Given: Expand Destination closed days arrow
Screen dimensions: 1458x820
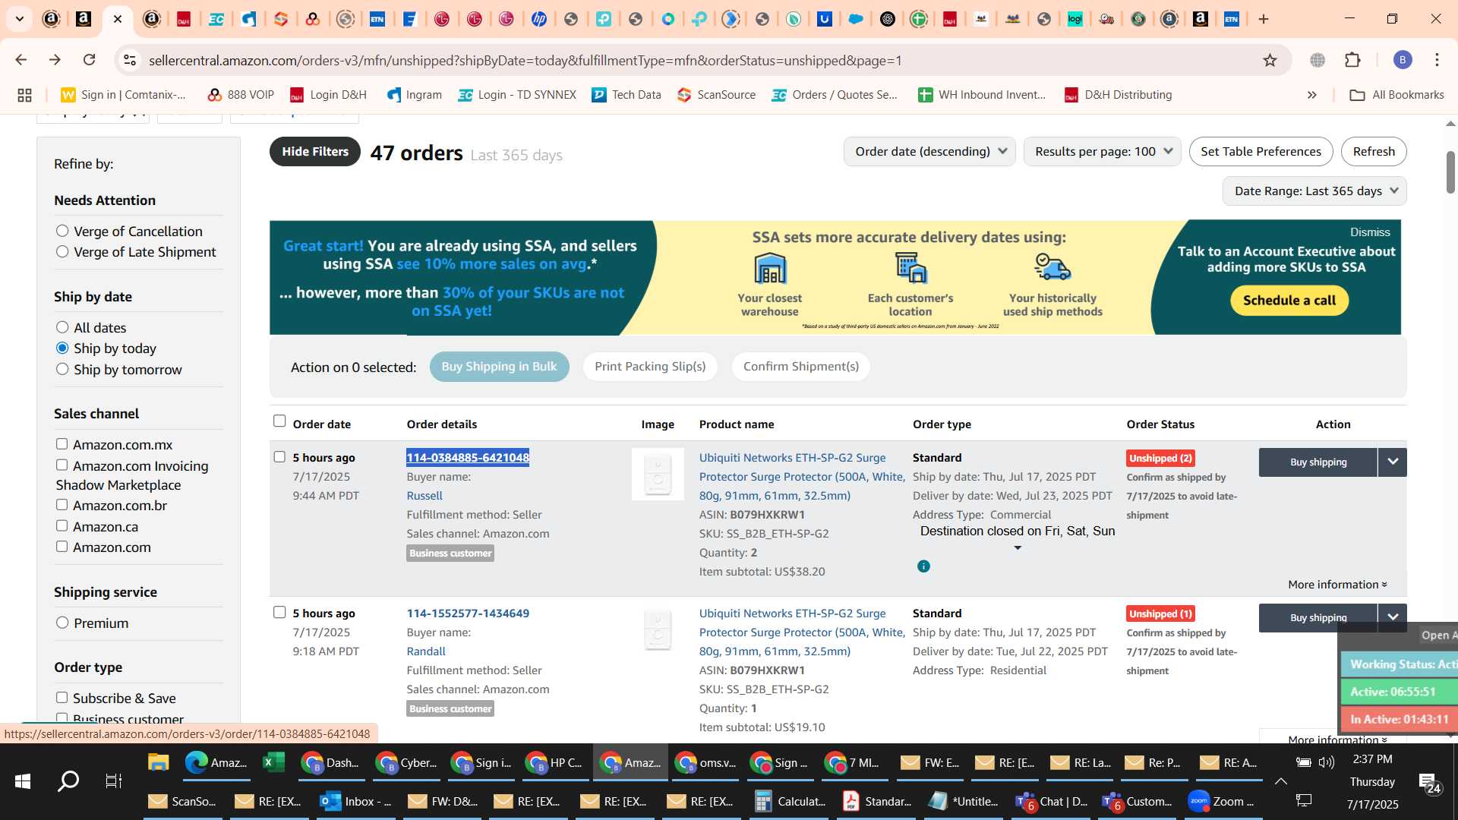Looking at the screenshot, I should [1018, 548].
